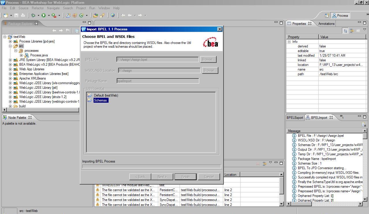Click the Finish button in the Import BPEL 1.1 Process dialog

point(185,177)
